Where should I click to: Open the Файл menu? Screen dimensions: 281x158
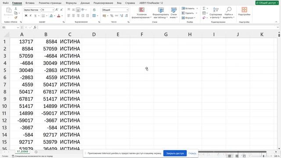[x=6, y=3]
